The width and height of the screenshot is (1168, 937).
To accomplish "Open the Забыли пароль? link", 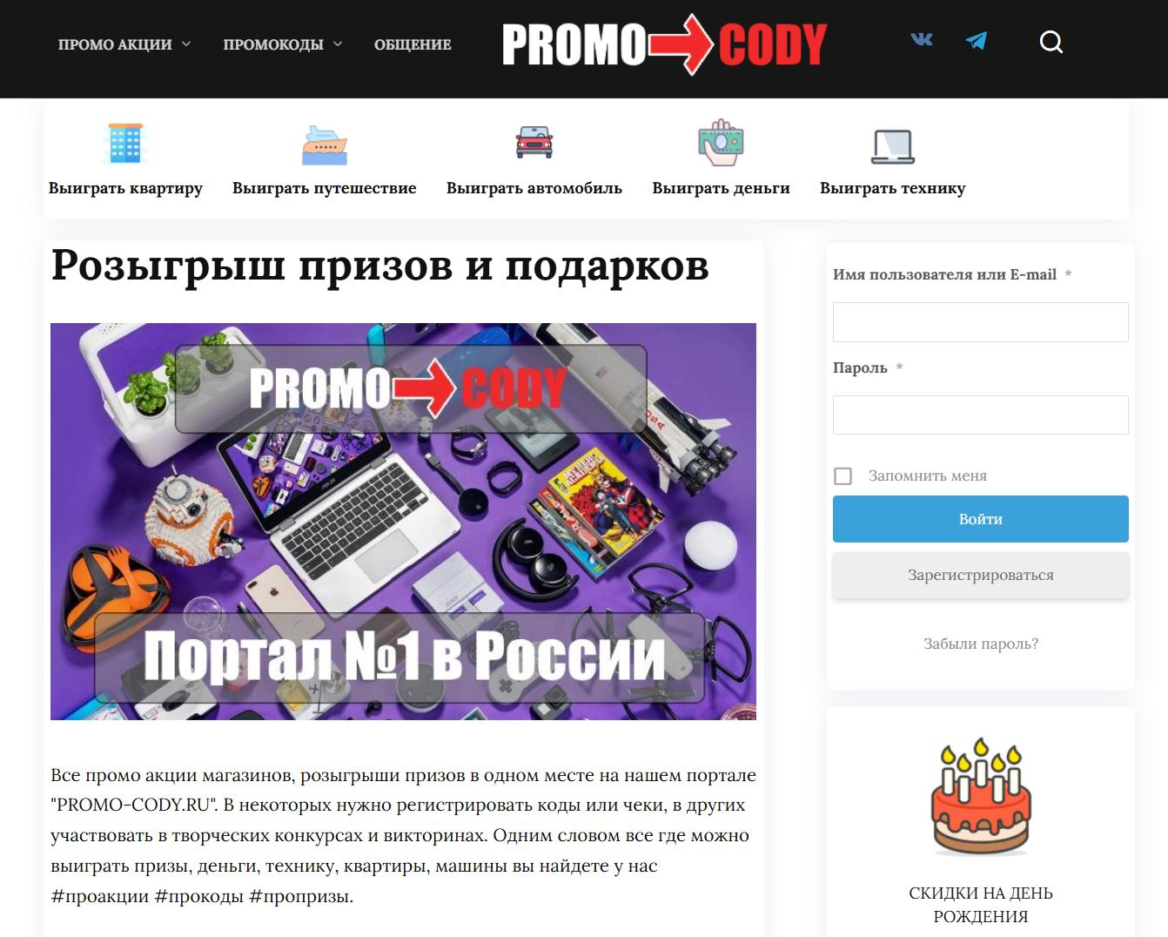I will [981, 644].
